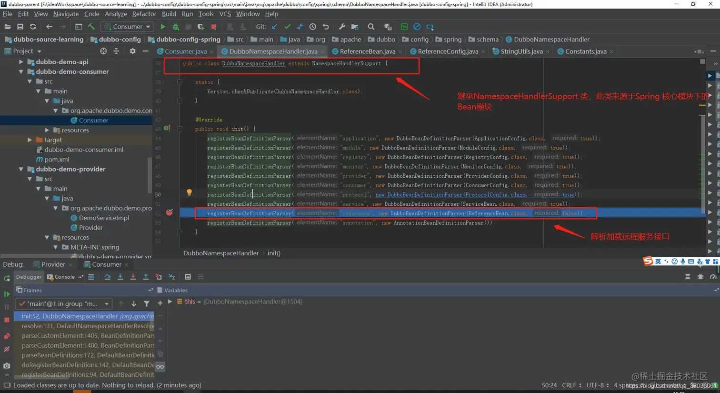Click the Run to Cursor debugger icon
Viewport: 720px width, 393px height.
click(171, 277)
